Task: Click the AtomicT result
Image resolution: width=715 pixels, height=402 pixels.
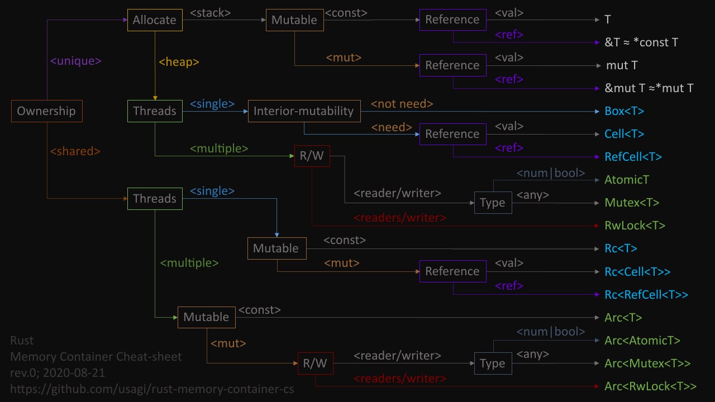Action: (627, 180)
